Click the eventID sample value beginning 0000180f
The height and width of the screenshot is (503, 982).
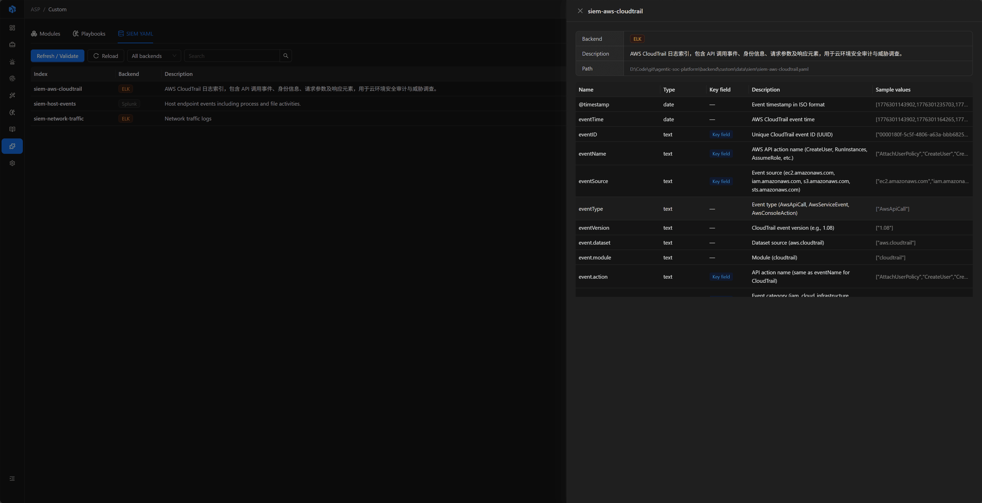(x=922, y=135)
